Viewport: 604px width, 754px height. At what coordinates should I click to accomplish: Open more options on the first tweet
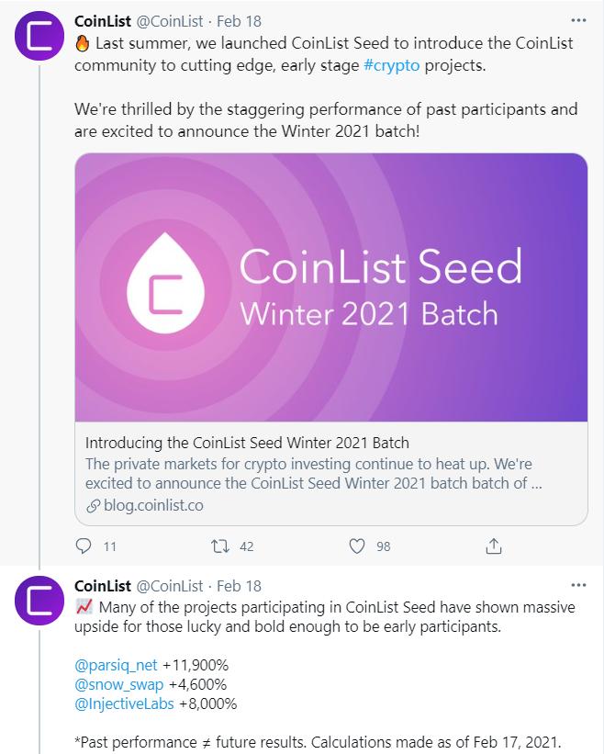[578, 20]
